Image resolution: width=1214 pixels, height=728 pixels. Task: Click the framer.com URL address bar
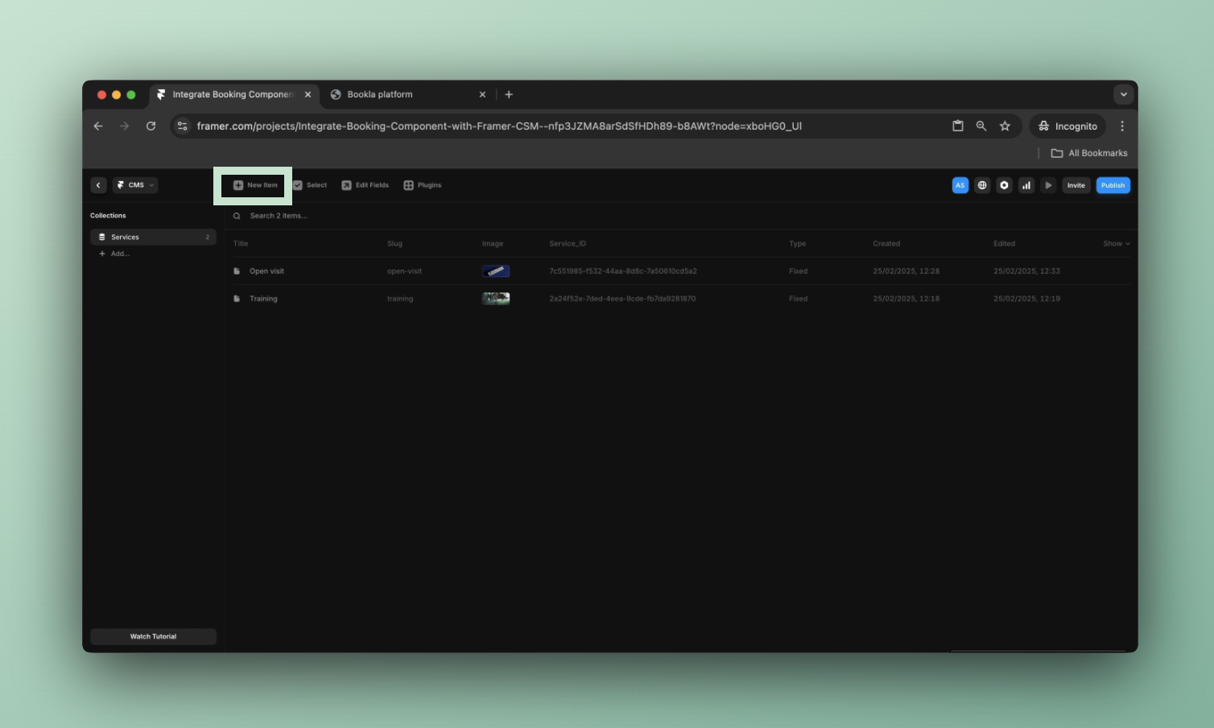(x=499, y=126)
